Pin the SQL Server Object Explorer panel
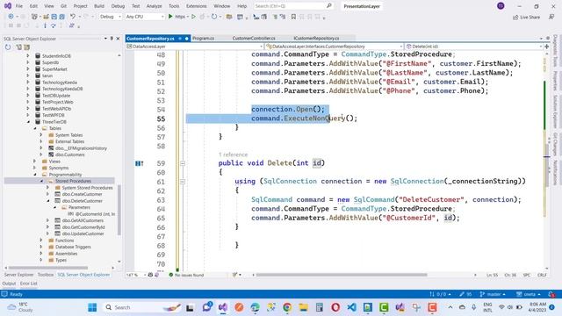 tap(112, 39)
